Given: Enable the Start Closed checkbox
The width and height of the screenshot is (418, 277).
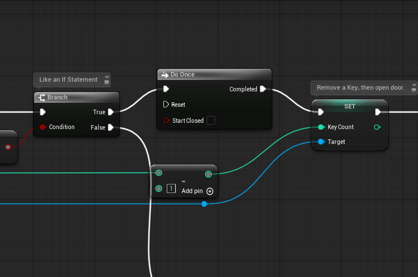Looking at the screenshot, I should point(211,121).
